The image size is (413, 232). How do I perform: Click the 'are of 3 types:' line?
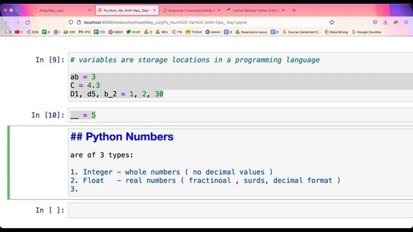pyautogui.click(x=102, y=155)
